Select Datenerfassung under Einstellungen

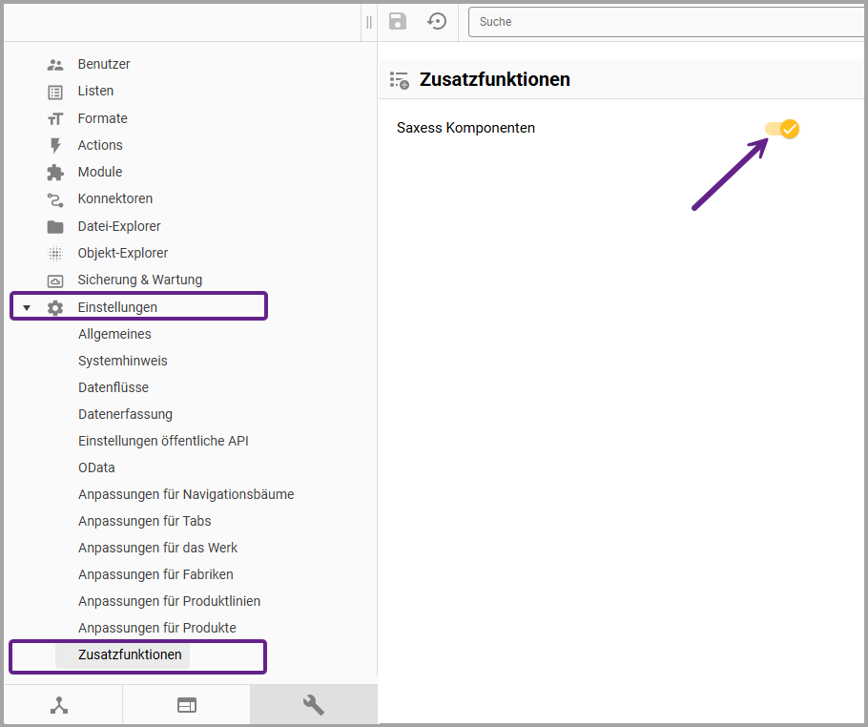click(x=125, y=414)
